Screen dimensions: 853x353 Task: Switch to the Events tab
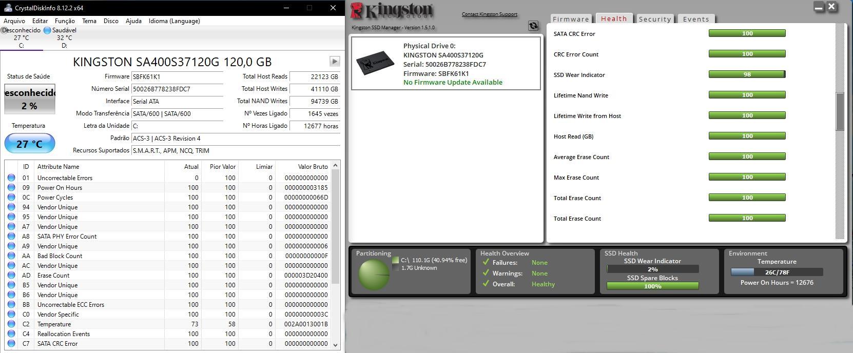coord(696,19)
